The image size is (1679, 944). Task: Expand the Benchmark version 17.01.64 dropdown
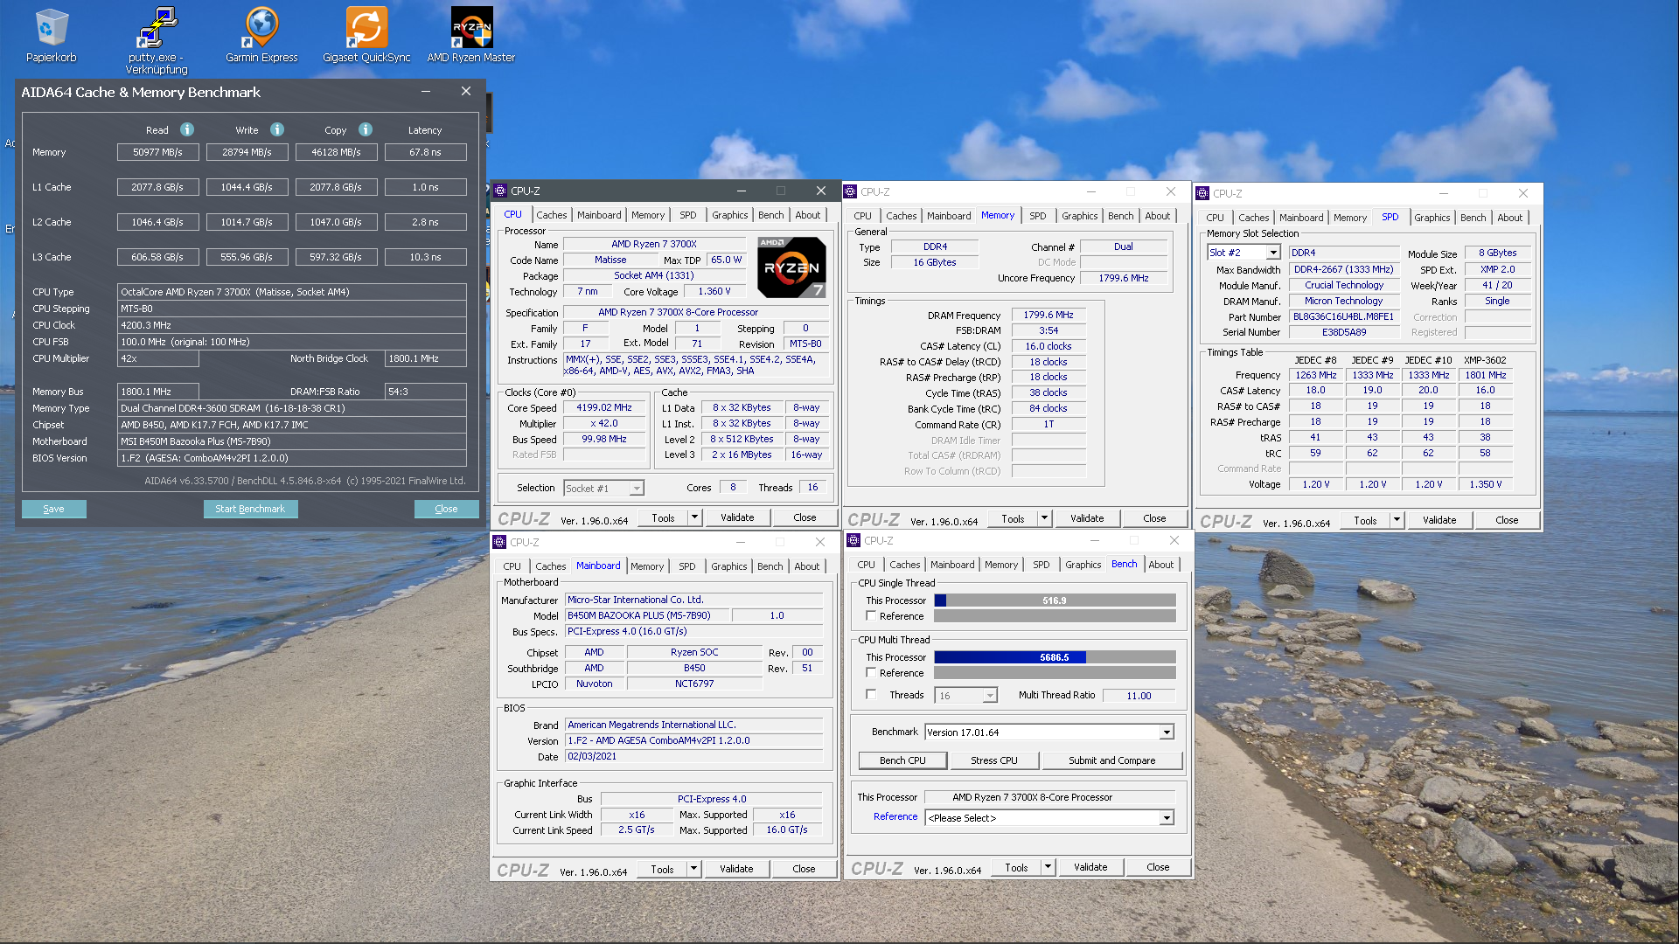click(x=1167, y=732)
